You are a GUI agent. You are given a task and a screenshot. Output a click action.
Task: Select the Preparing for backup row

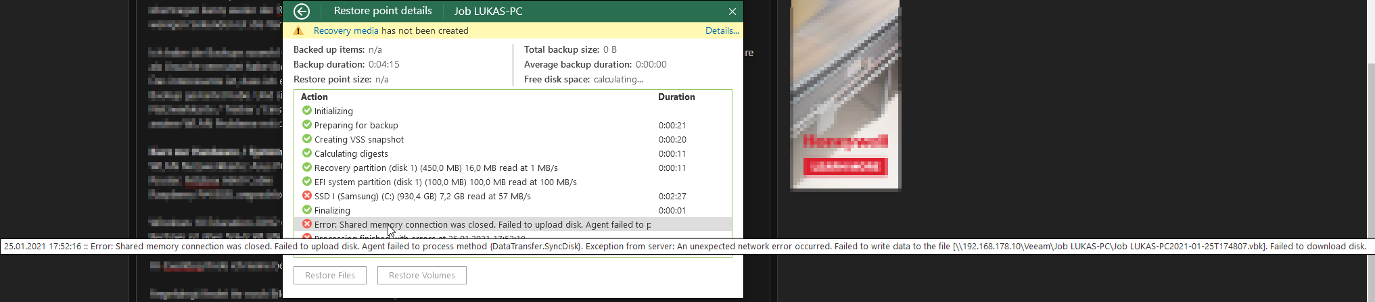513,125
